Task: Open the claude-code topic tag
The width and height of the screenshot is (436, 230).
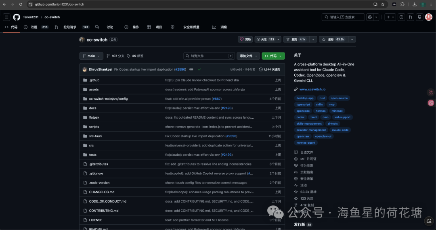Action: point(340,130)
